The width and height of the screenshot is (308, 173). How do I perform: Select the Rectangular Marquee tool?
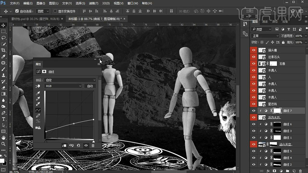(3, 31)
